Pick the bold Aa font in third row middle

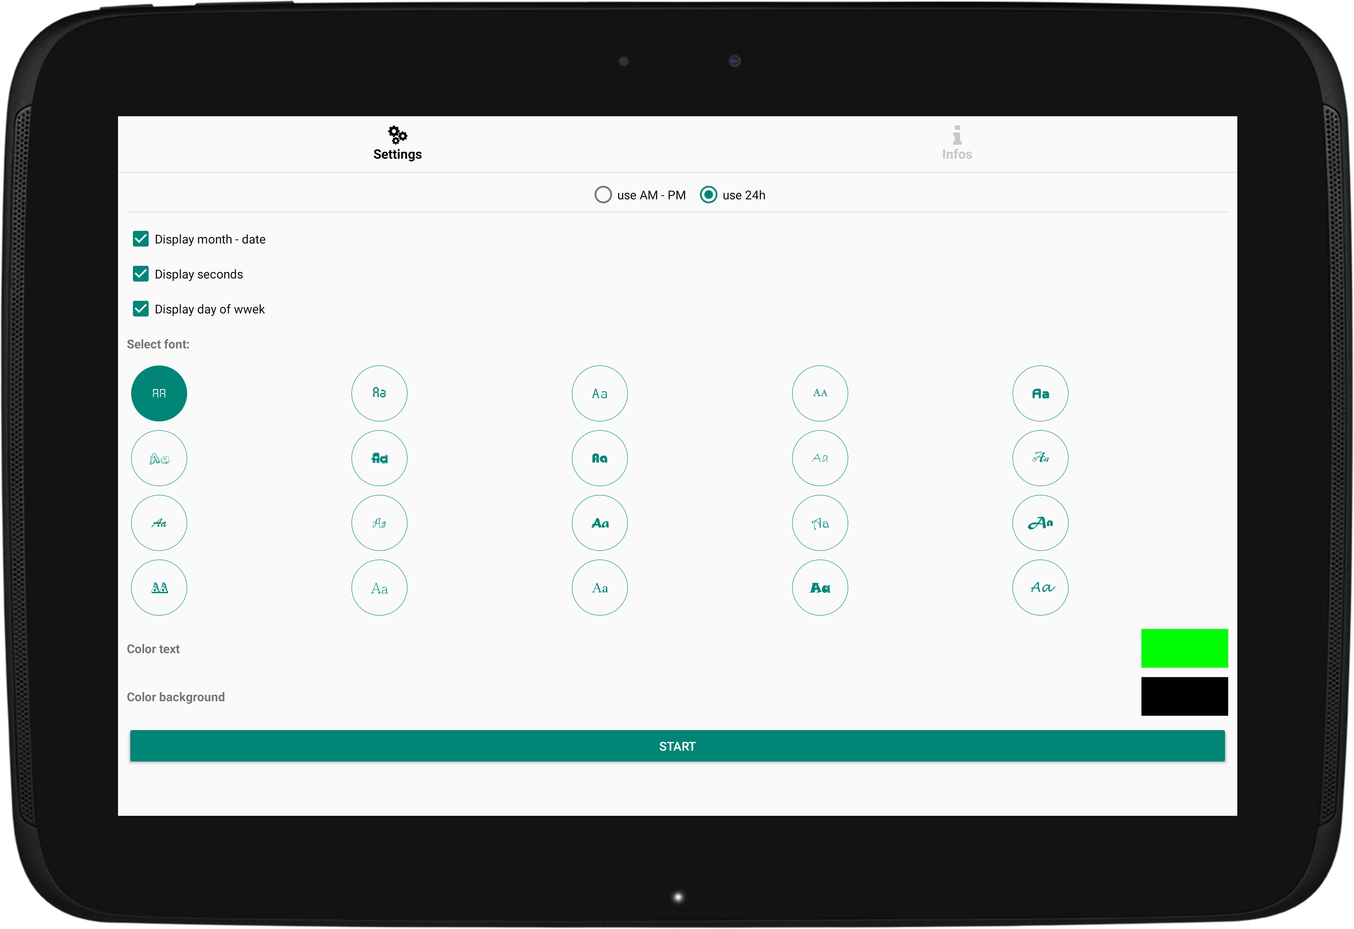point(599,523)
